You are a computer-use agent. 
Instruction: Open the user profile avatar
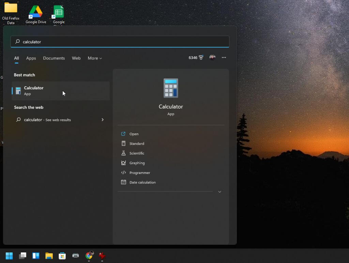(x=212, y=57)
